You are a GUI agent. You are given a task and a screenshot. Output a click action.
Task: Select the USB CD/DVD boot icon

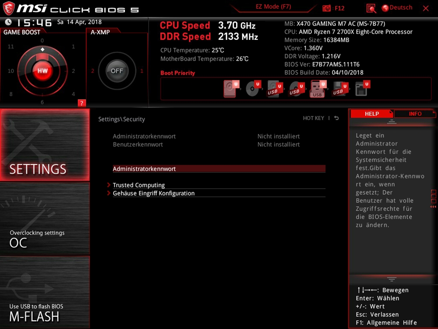coord(297,89)
